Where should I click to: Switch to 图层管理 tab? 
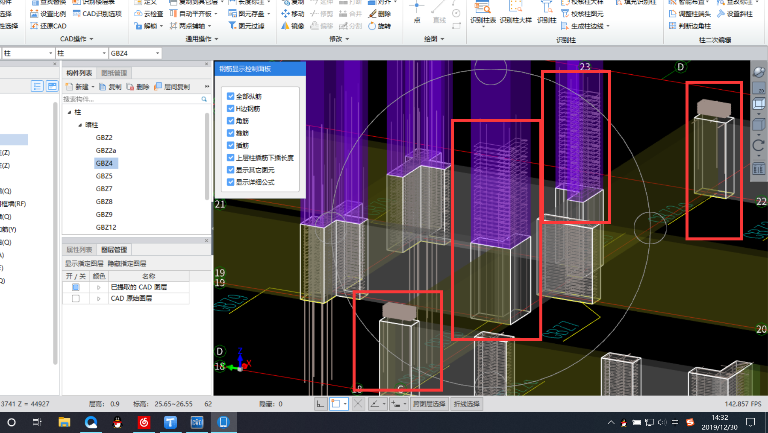click(114, 250)
